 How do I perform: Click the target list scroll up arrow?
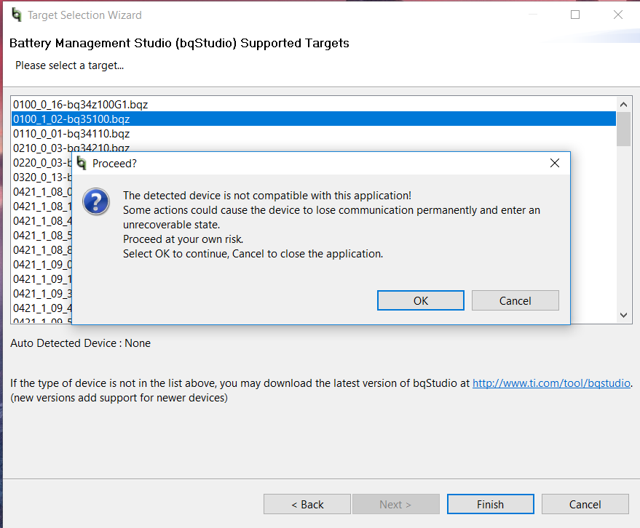[623, 103]
